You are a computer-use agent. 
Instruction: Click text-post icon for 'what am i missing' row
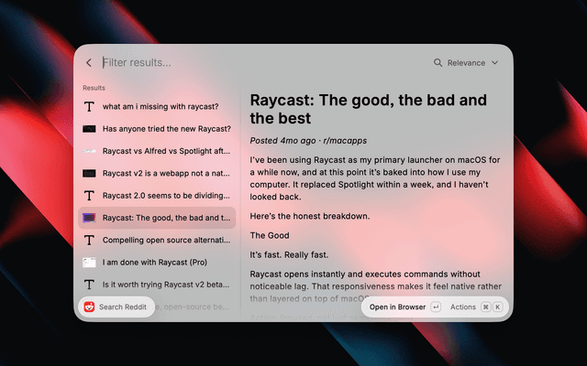click(89, 106)
